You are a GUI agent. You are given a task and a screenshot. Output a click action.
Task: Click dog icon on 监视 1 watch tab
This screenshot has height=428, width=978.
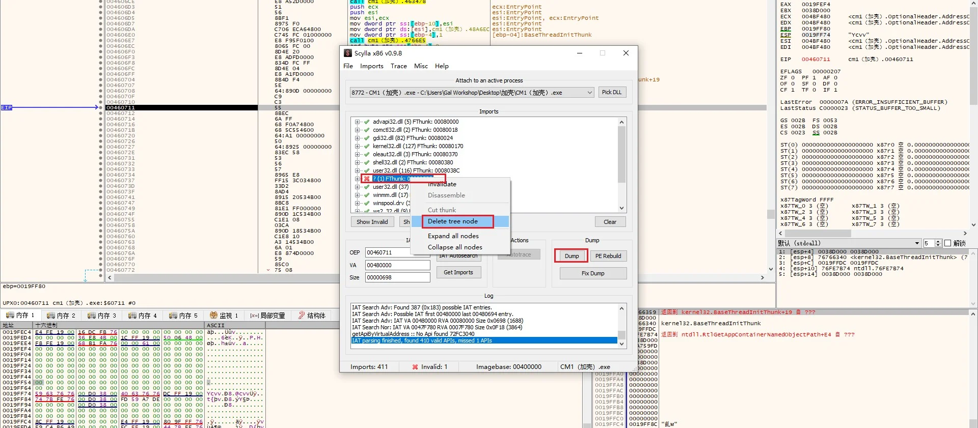214,316
